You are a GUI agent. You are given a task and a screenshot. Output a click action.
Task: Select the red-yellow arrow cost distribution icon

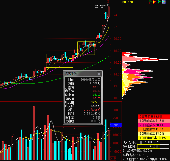pyautogui.click(x=155, y=2)
